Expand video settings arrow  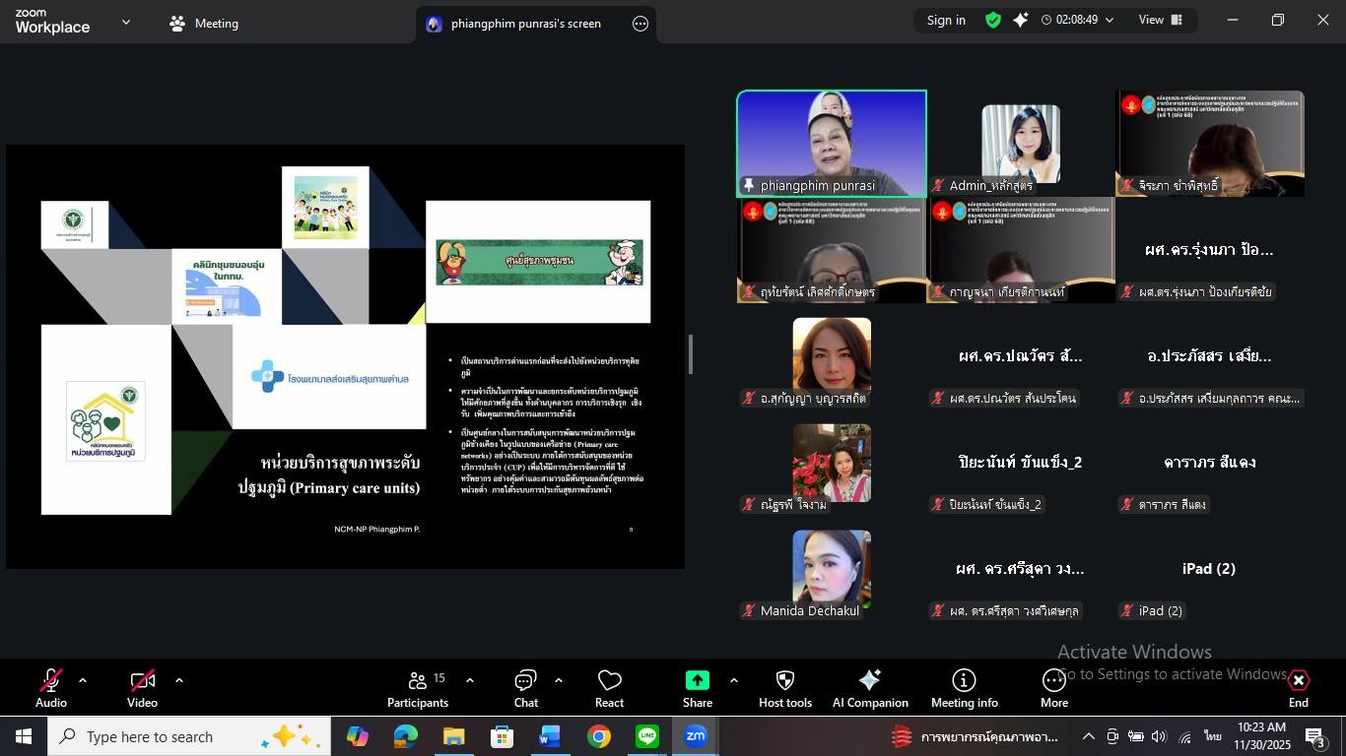[178, 680]
